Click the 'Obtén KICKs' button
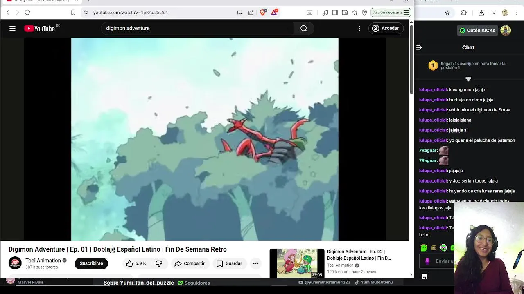Screen dimensions: 524x294 point(477,30)
